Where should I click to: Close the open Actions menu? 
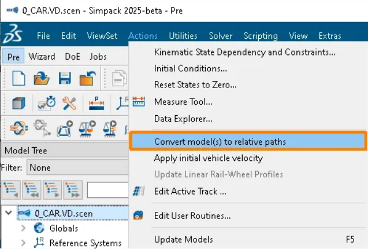coord(143,36)
